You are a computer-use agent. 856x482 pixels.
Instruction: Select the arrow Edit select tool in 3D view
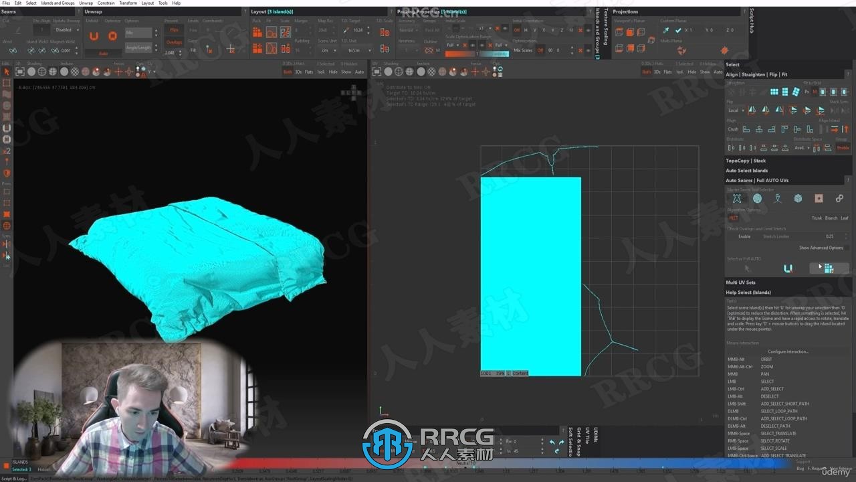pyautogui.click(x=7, y=72)
